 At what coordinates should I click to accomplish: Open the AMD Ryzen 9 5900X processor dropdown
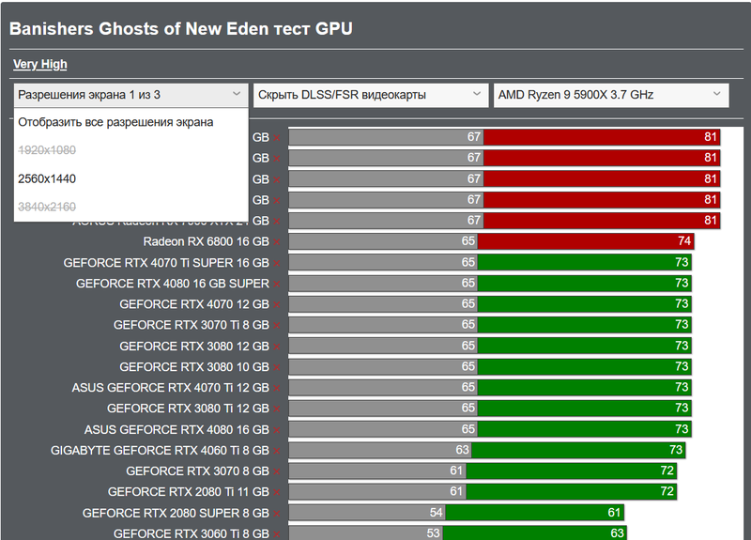pos(611,95)
